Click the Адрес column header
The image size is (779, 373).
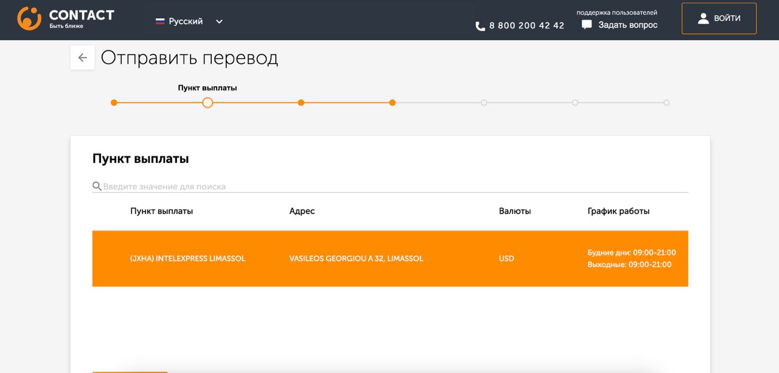(302, 211)
